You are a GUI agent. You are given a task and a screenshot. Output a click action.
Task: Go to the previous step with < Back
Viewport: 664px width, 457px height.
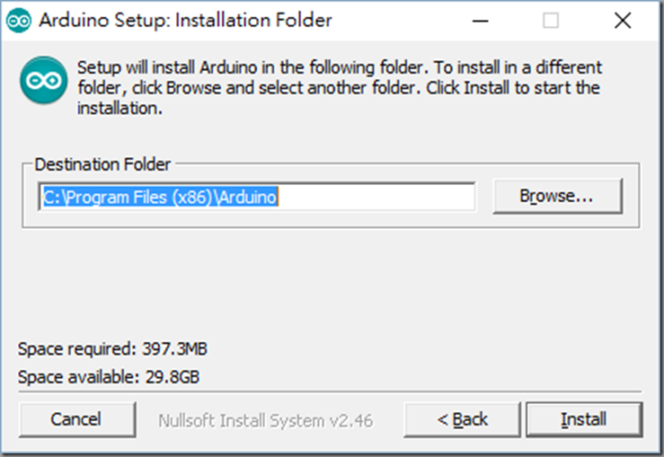click(462, 419)
